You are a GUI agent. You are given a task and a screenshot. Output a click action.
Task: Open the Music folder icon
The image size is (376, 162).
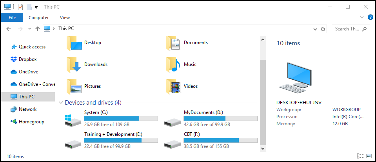point(173,64)
